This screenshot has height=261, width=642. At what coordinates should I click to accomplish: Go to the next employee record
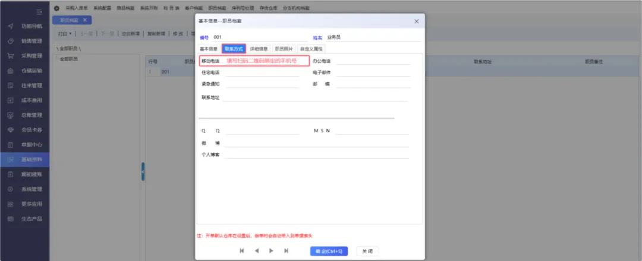tap(272, 251)
